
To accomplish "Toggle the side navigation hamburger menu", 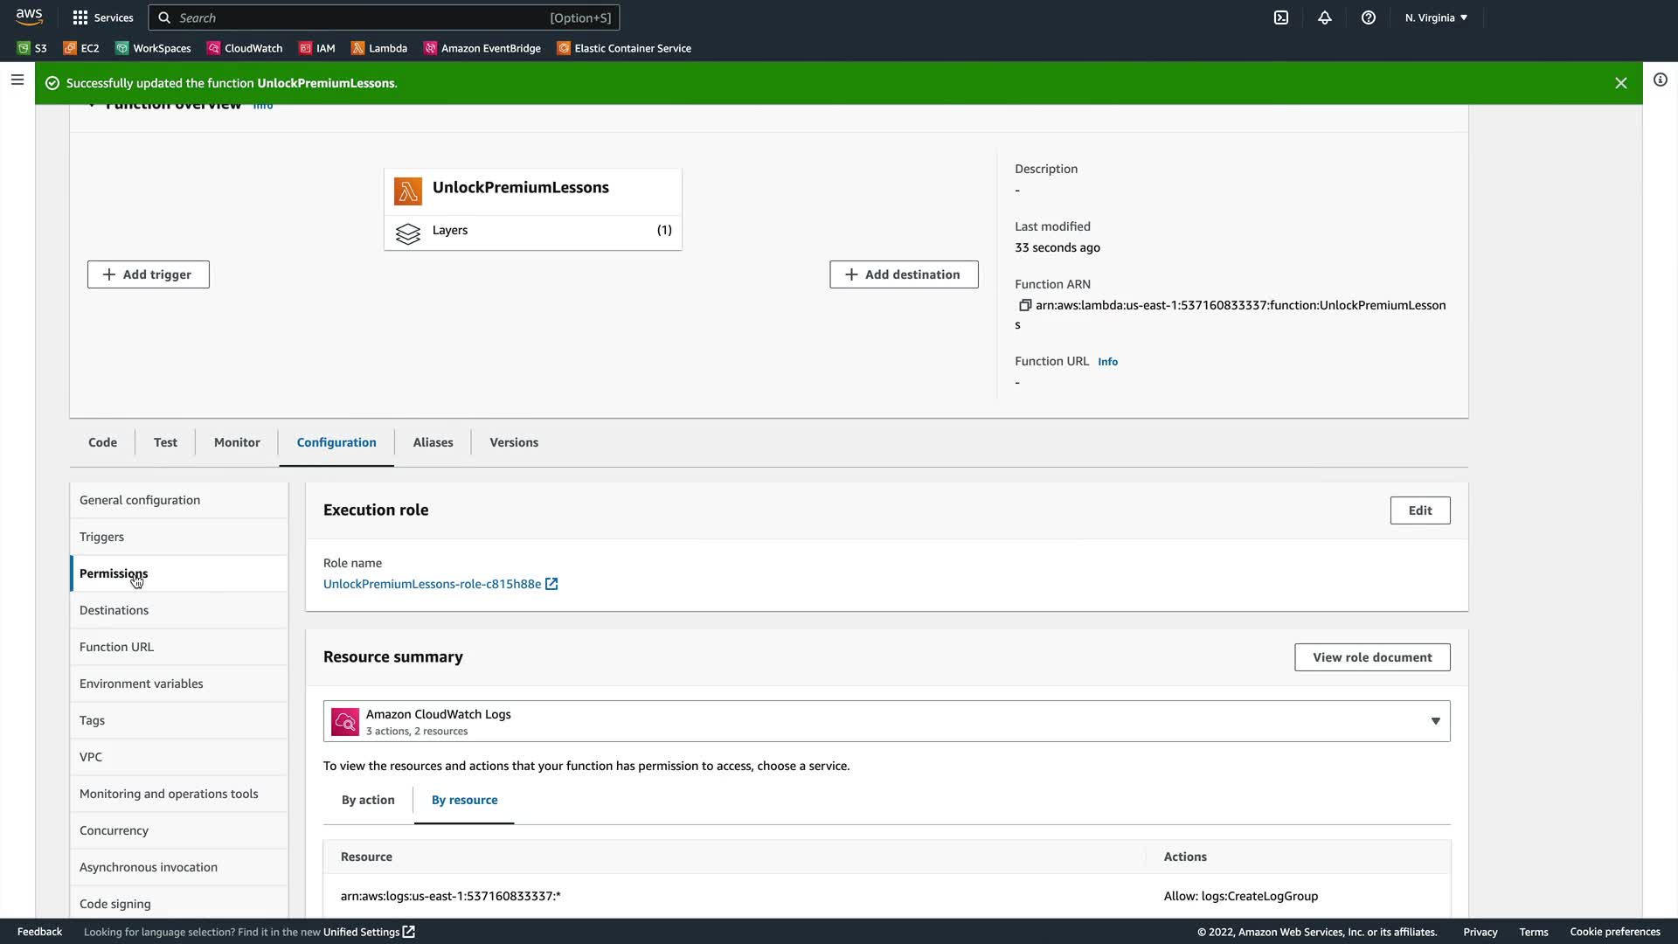I will point(17,80).
